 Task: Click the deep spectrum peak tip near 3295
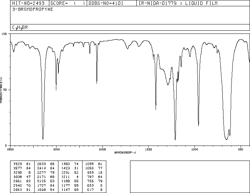[x=43, y=139]
